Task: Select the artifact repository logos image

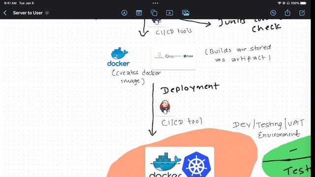Action: point(174,58)
